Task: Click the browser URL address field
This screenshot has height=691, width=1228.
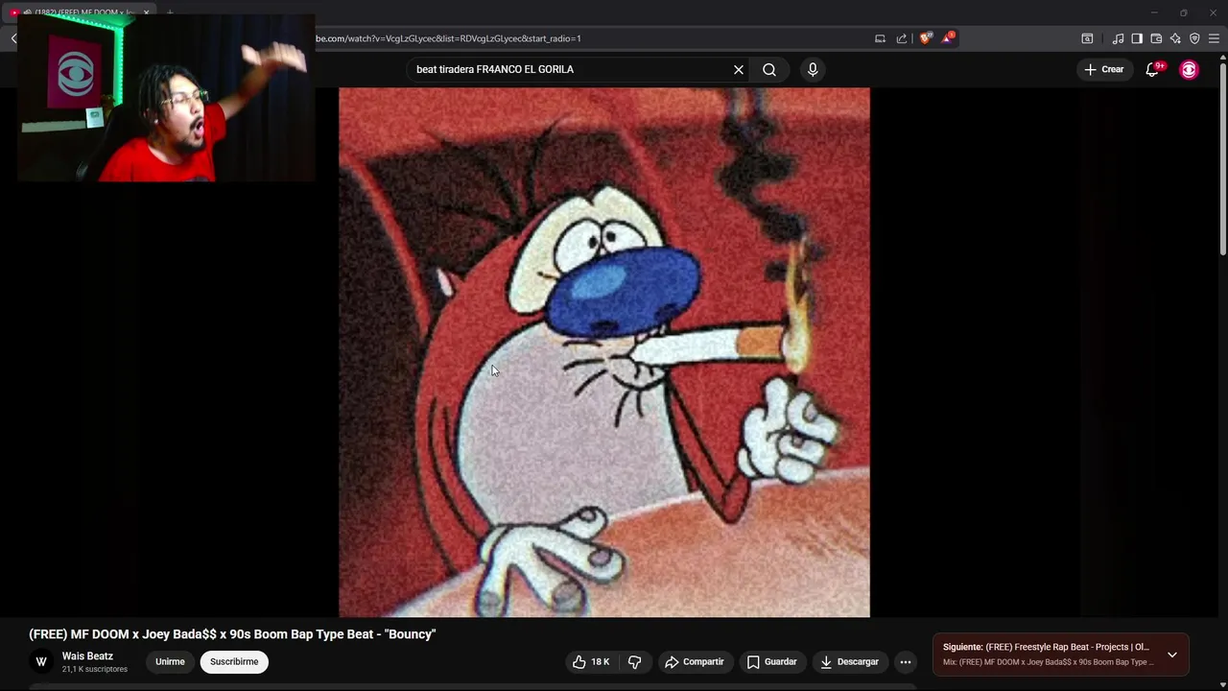Action: [x=590, y=38]
